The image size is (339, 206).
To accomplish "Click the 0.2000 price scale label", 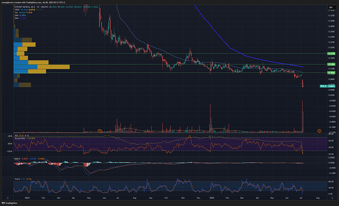I will point(332,47).
